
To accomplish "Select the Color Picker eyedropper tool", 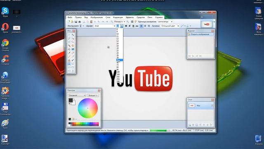I will [73, 57].
